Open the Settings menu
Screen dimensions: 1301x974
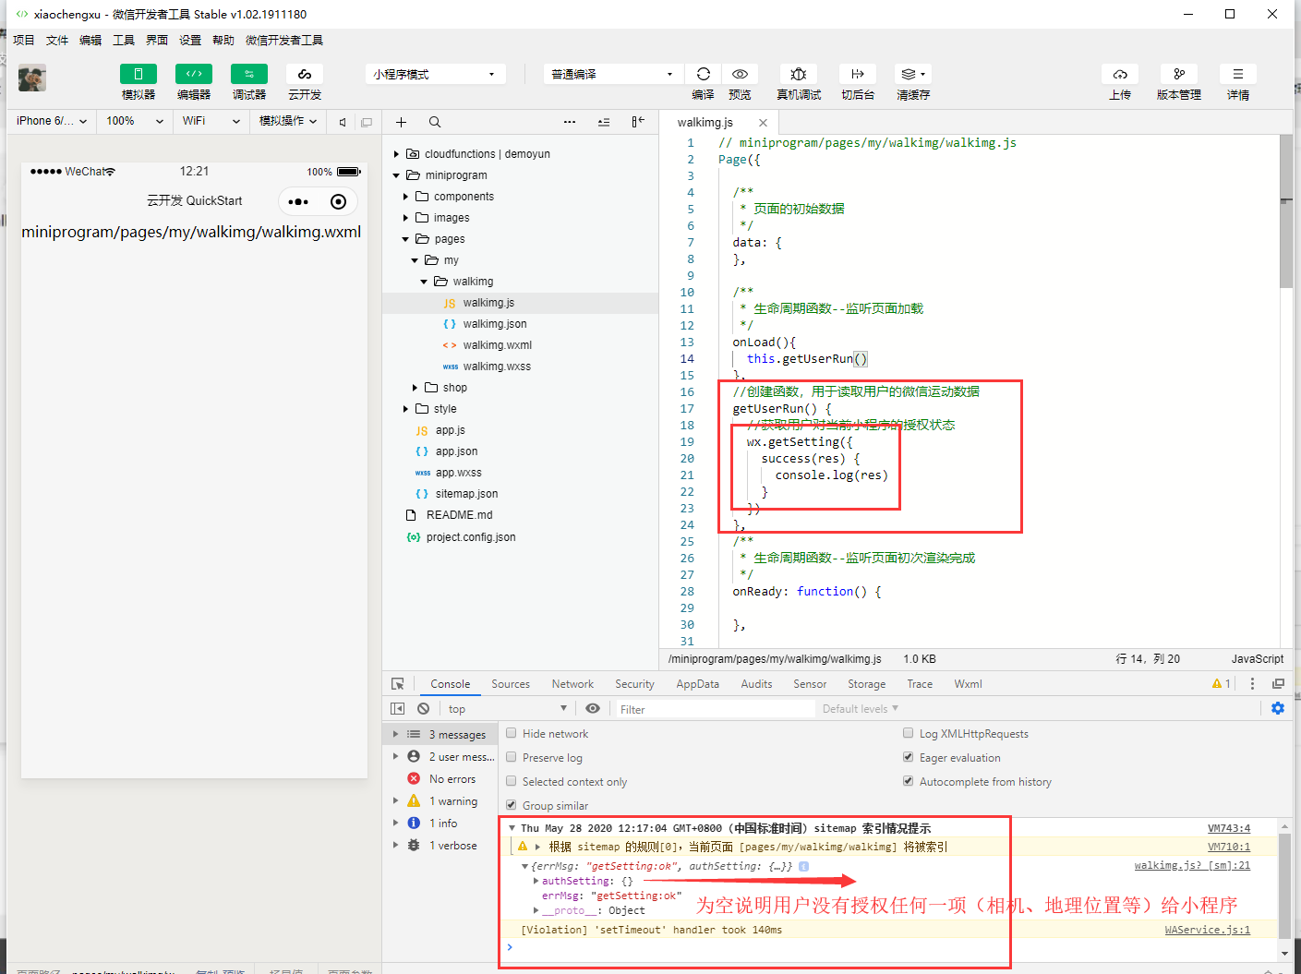[190, 40]
